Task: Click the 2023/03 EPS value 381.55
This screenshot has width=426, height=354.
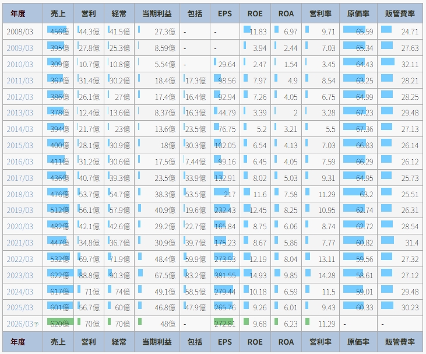Action: pos(225,275)
